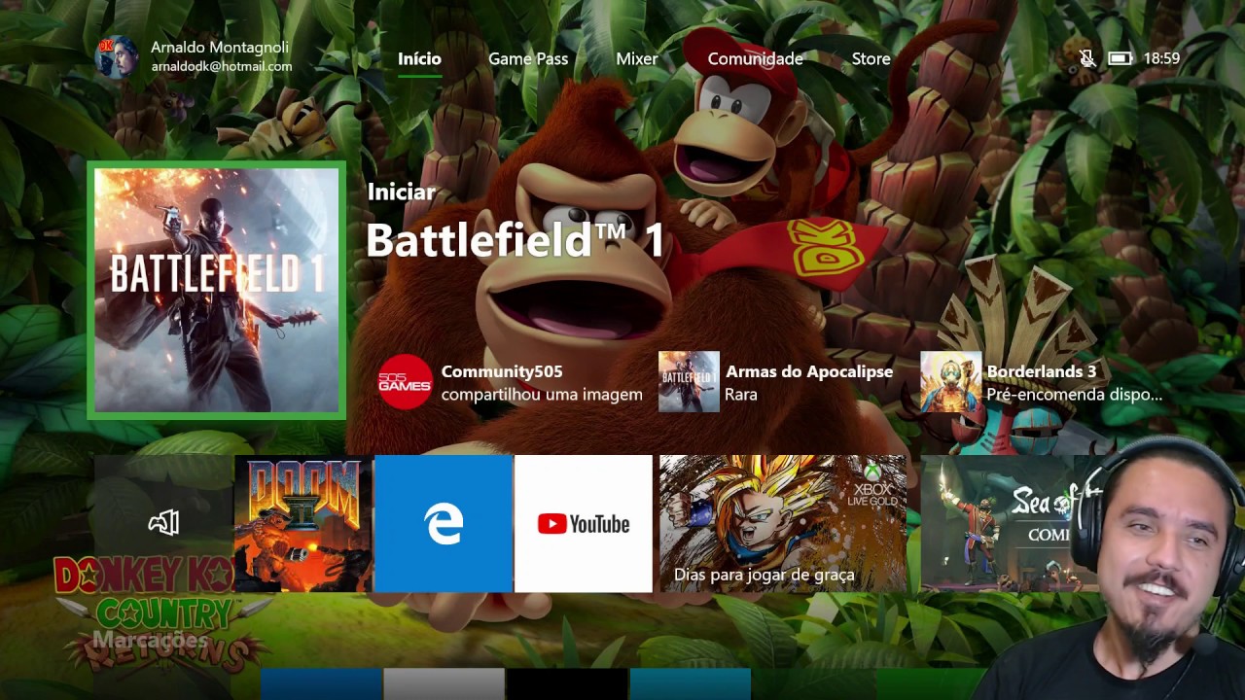Switch to the Game Pass tab
Image resolution: width=1245 pixels, height=700 pixels.
(x=528, y=58)
